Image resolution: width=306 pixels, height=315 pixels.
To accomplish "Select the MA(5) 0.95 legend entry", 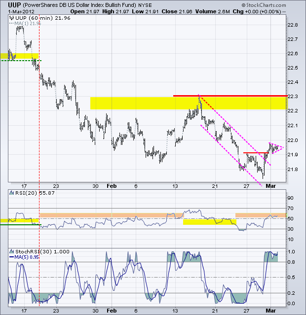I will (x=27, y=257).
